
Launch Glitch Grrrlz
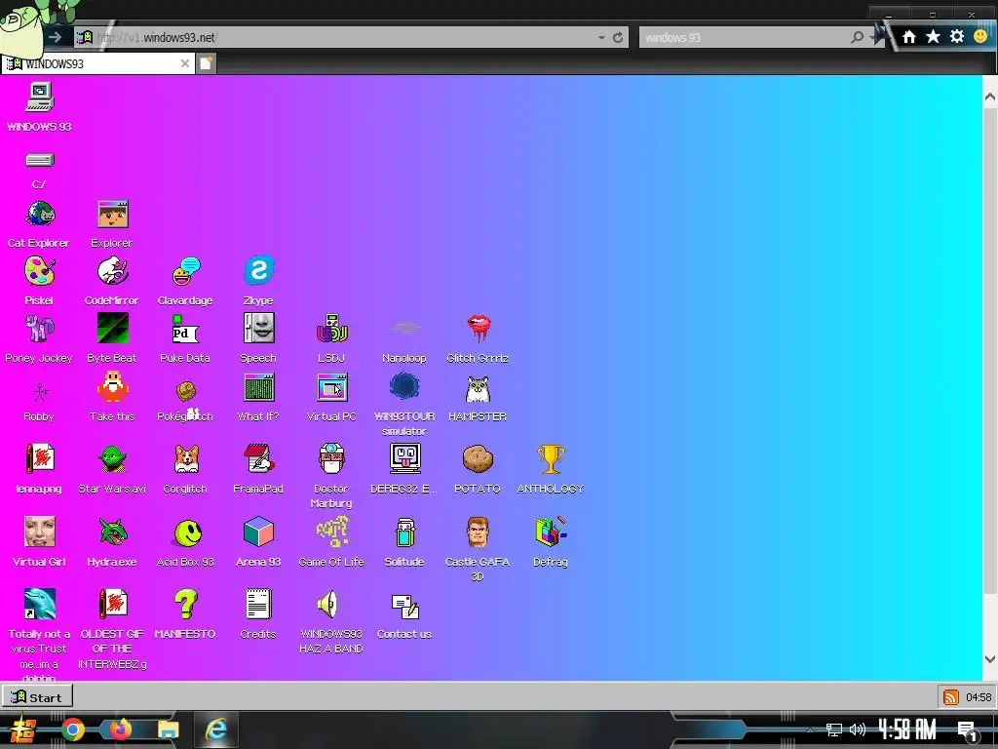478,329
